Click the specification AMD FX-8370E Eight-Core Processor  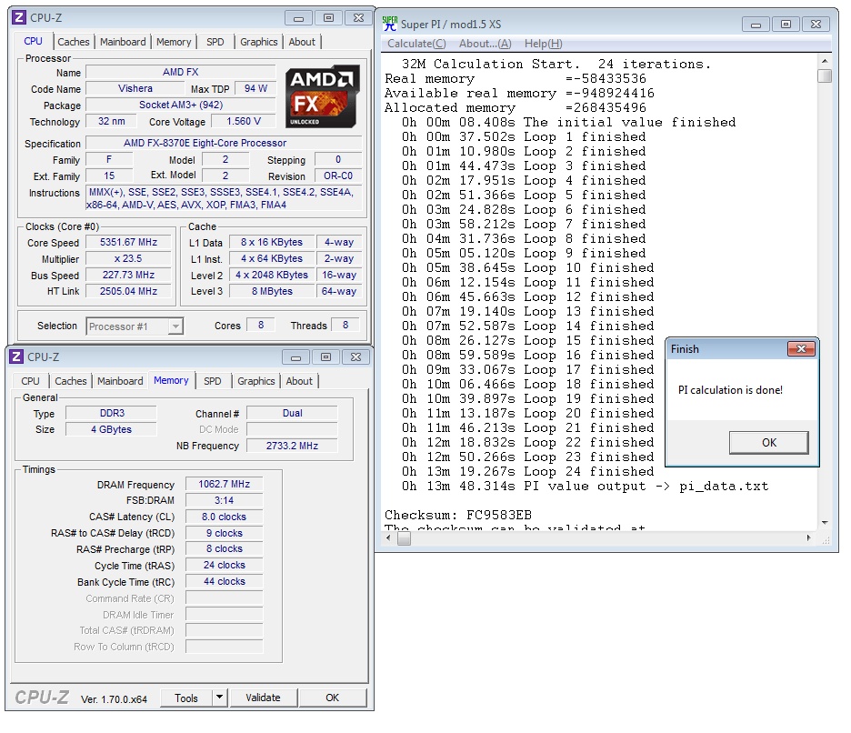224,143
